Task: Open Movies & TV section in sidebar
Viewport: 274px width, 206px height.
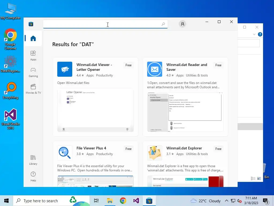Action: (x=33, y=89)
